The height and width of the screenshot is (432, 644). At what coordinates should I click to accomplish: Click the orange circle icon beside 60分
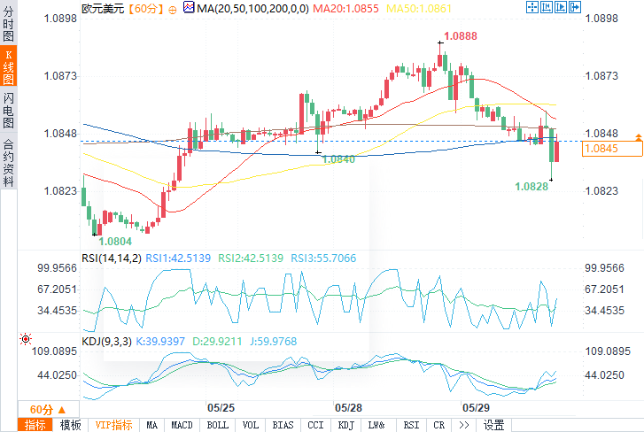coord(173,10)
